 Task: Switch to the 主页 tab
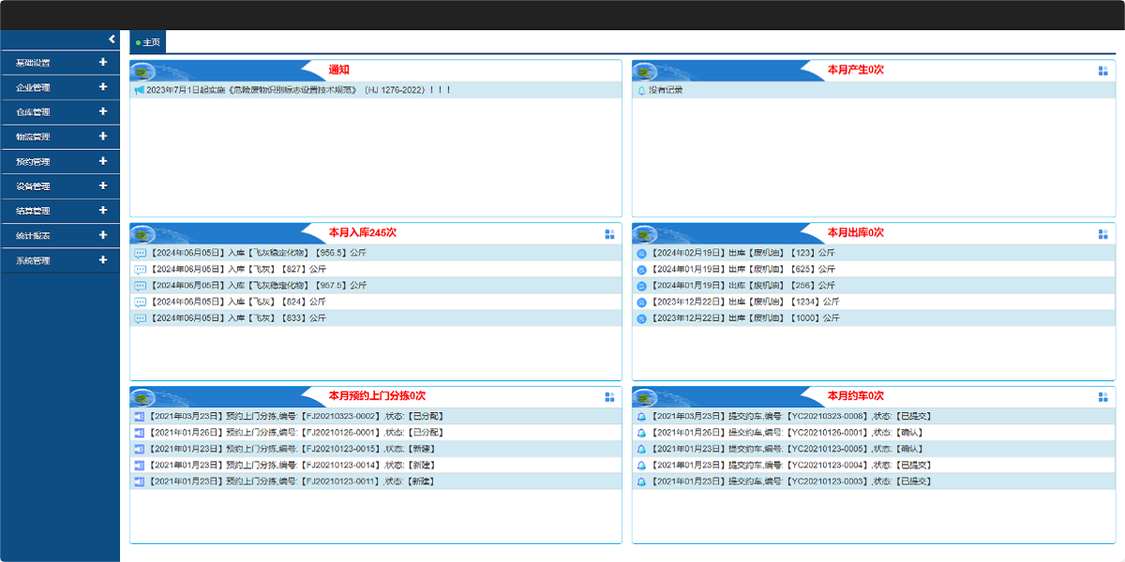click(x=148, y=43)
